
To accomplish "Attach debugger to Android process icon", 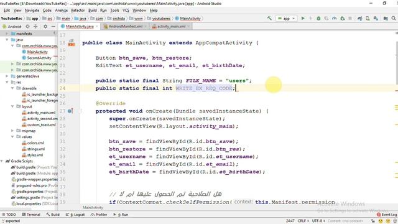I will point(343,18).
